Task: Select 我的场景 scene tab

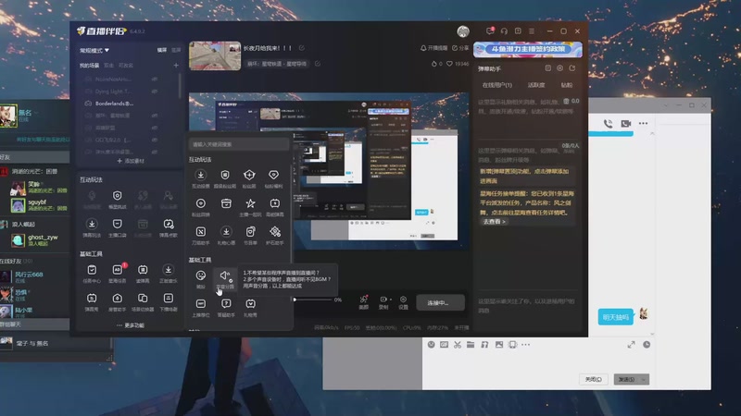Action: pos(89,66)
